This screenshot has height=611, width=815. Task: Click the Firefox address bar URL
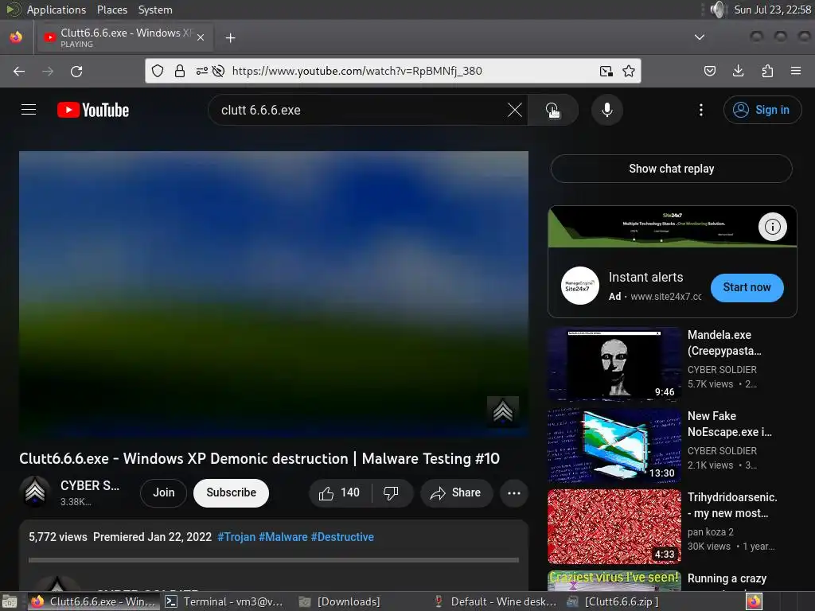click(x=357, y=71)
